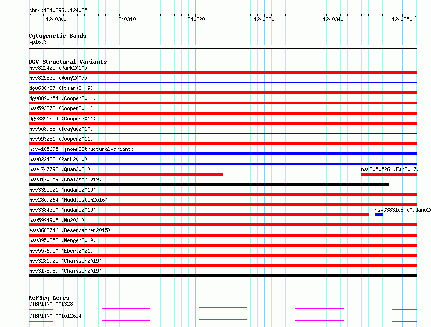
Task: Click the chr4:1240296..1240351 coordinate label
Action: pyautogui.click(x=60, y=10)
